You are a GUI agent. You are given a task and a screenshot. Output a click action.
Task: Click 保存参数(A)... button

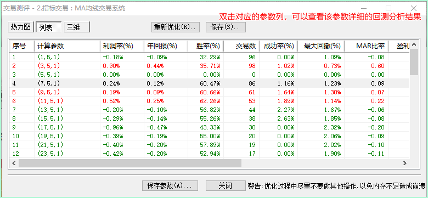pos(170,186)
